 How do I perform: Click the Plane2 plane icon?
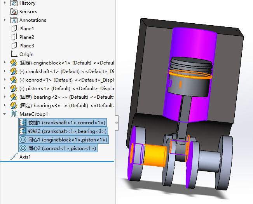14,37
